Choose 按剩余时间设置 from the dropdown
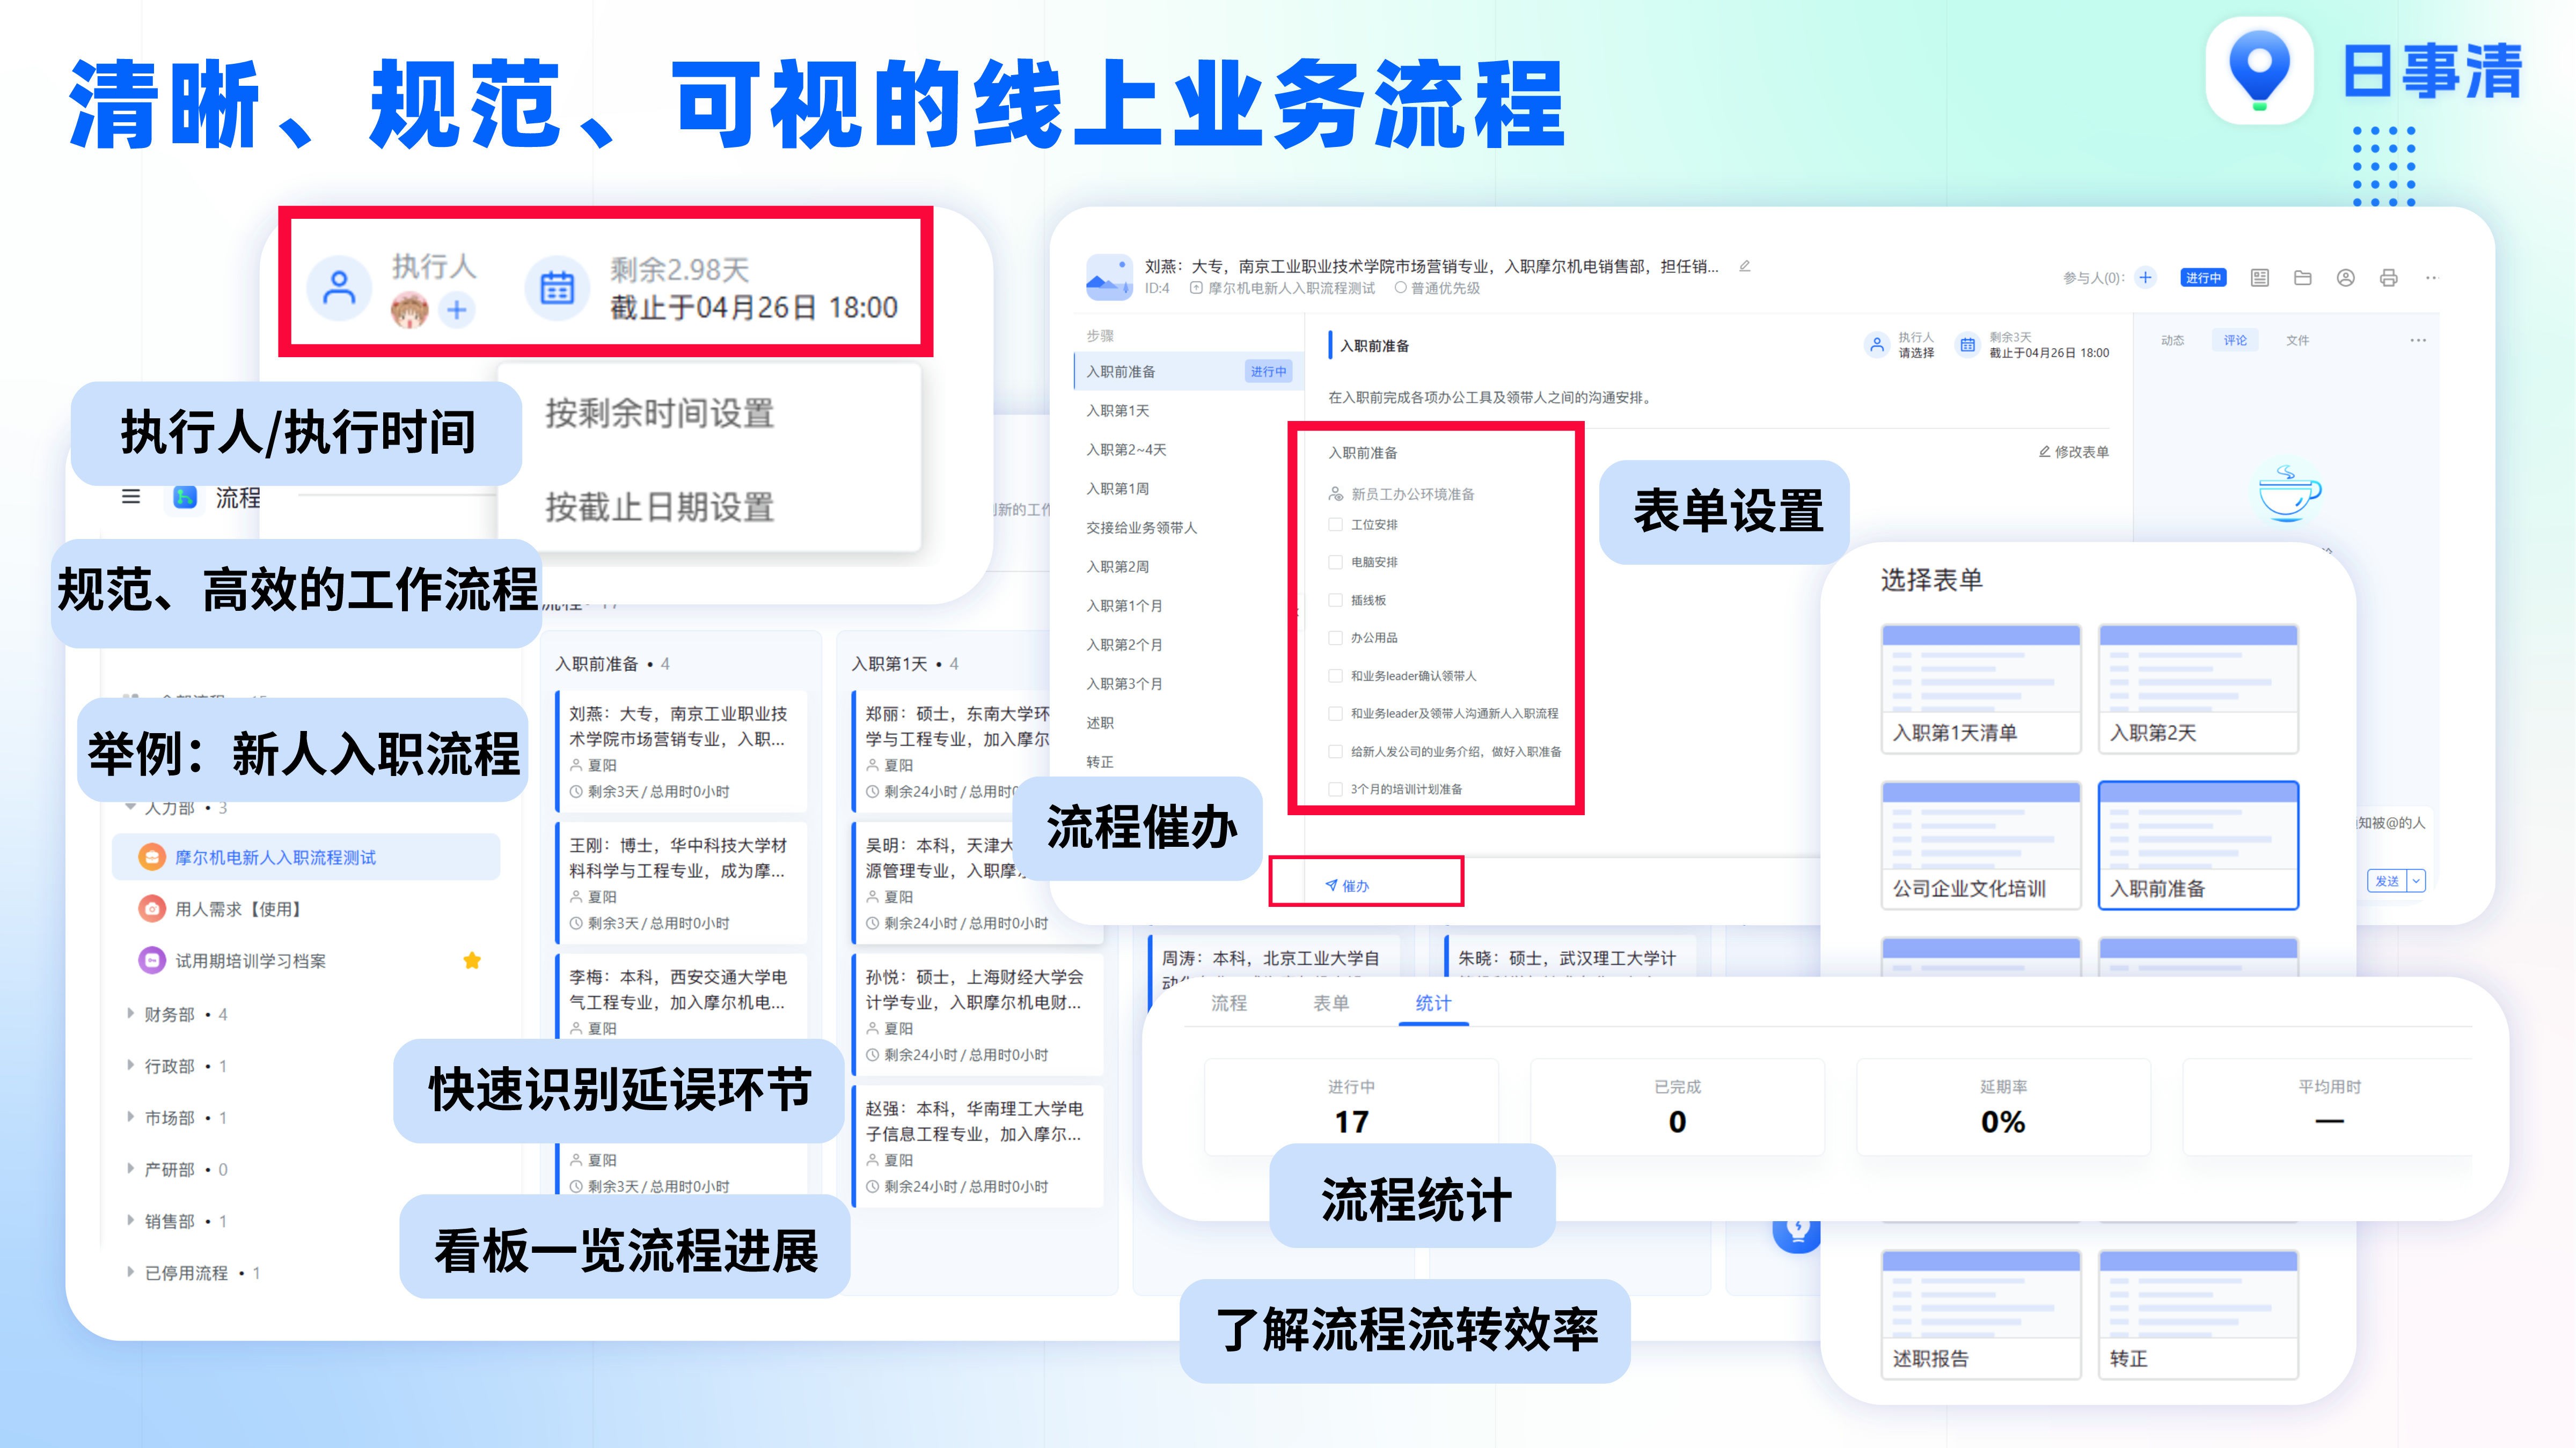2576x1448 pixels. pos(660,413)
